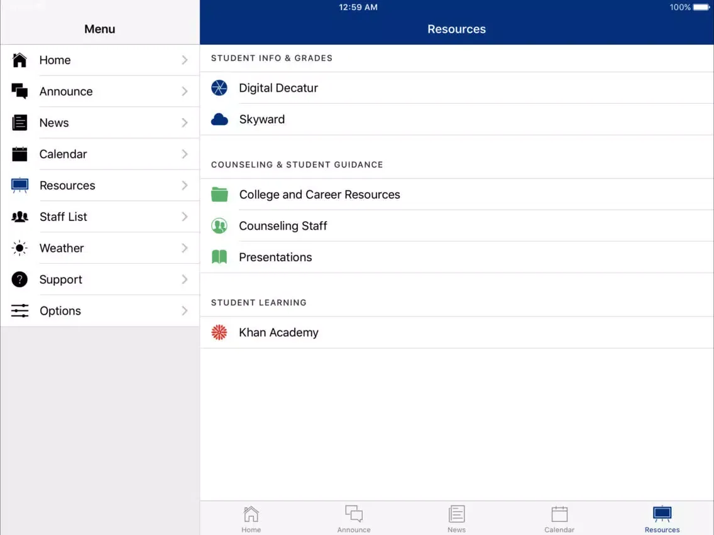This screenshot has height=535, width=714.
Task: Click the Staff List people icon
Action: pos(19,217)
